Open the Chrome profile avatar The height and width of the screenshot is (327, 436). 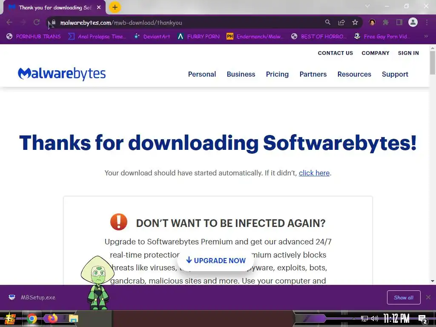[413, 23]
